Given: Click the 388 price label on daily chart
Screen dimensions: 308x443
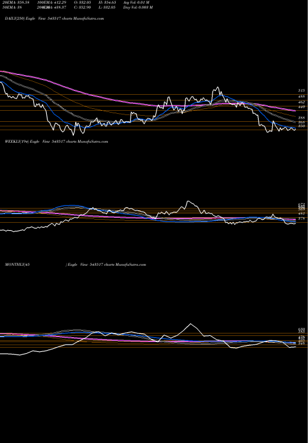Looking at the screenshot, I should coord(301,118).
